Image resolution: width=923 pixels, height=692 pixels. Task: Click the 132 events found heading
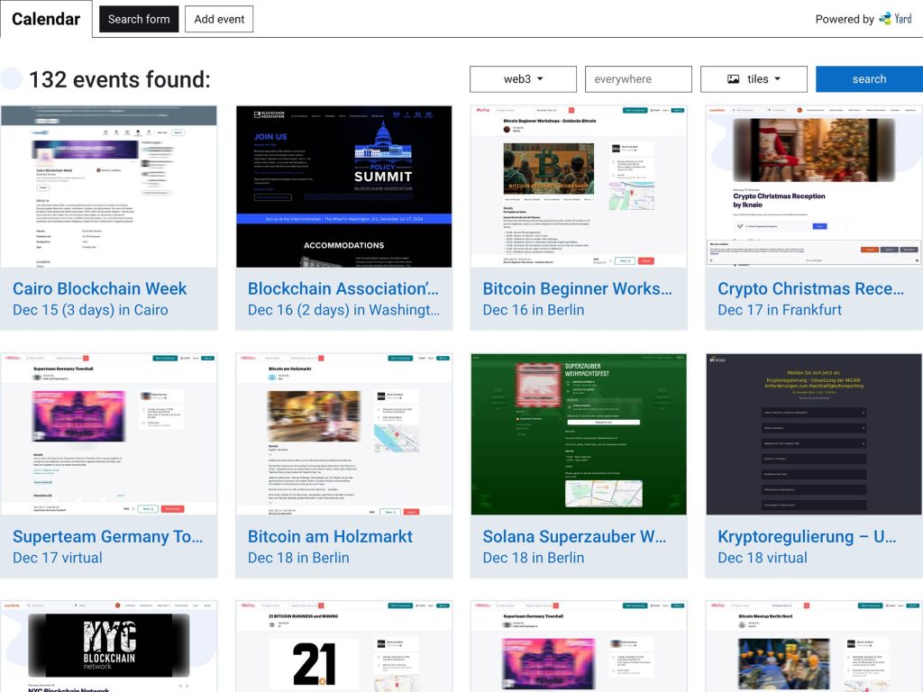point(120,79)
